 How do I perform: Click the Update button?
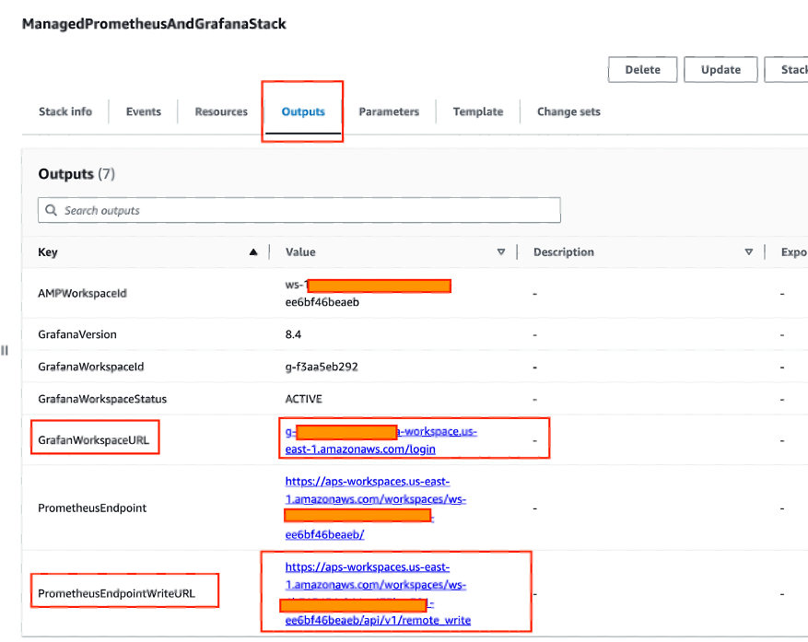(x=720, y=69)
